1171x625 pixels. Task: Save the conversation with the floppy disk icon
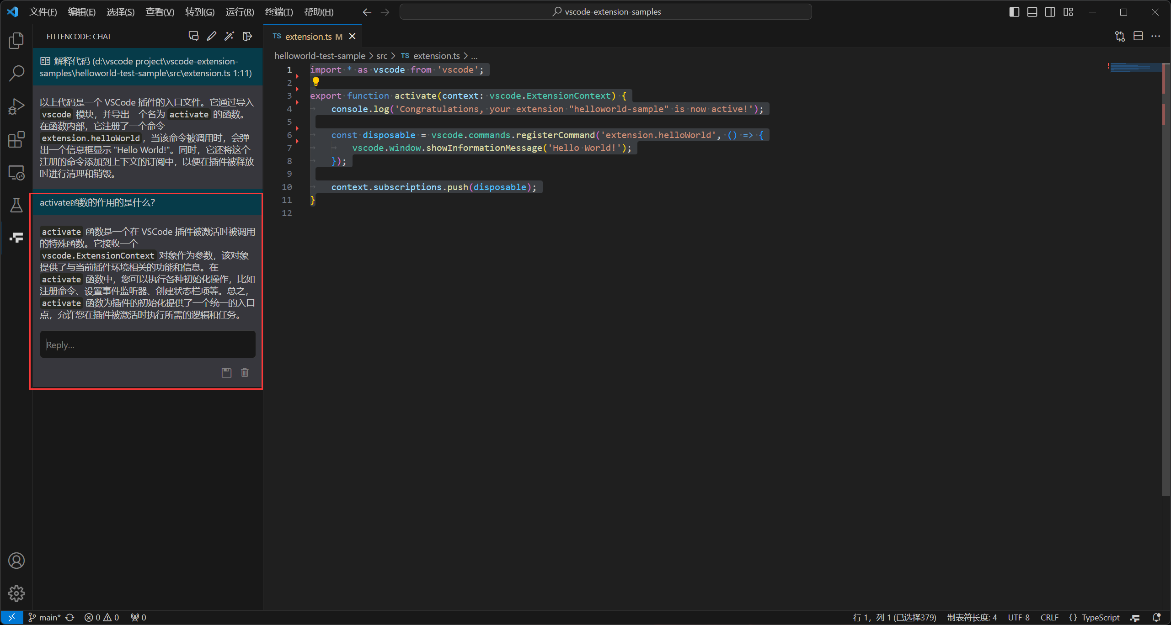coord(226,372)
